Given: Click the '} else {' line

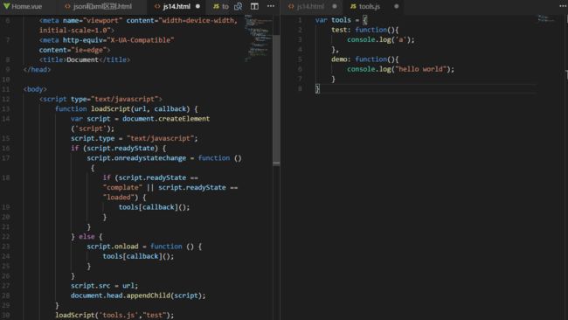Looking at the screenshot, I should 87,237.
